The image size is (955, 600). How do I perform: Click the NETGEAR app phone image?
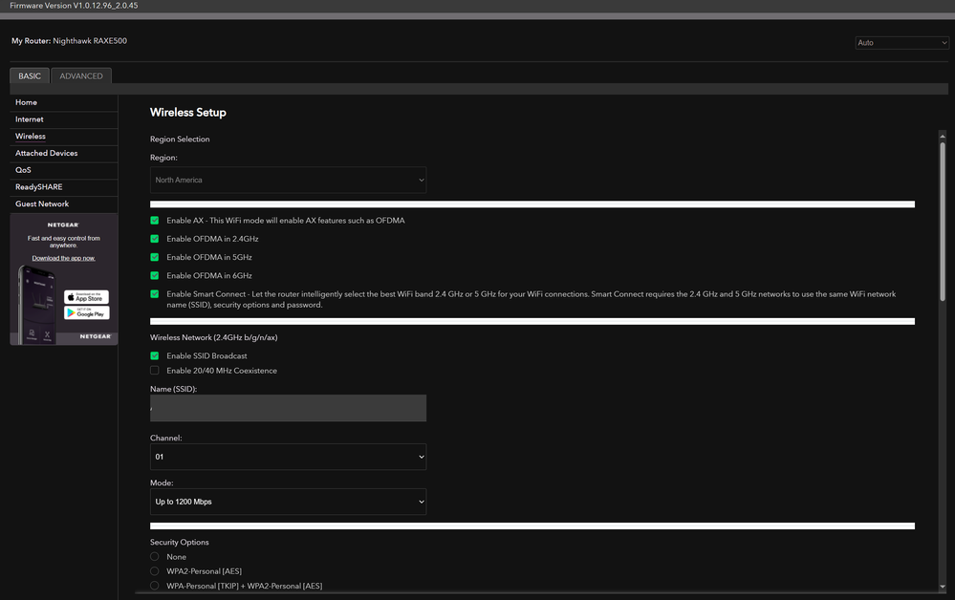click(36, 306)
